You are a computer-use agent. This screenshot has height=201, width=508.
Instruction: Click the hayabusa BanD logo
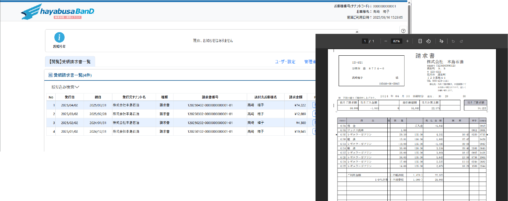tap(58, 12)
